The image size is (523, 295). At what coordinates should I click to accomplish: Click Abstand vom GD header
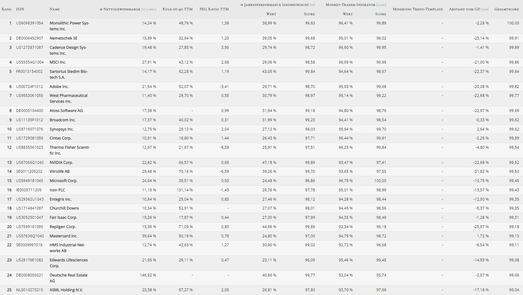469,9
